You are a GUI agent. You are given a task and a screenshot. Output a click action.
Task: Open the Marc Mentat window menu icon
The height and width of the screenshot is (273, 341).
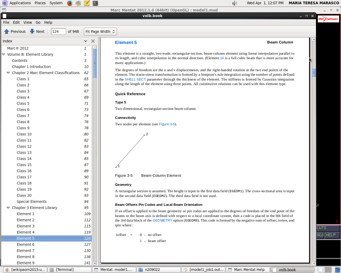pos(4,10)
